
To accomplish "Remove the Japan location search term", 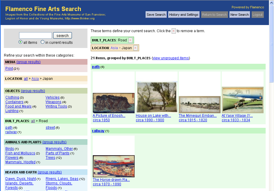I will (x=135, y=48).
